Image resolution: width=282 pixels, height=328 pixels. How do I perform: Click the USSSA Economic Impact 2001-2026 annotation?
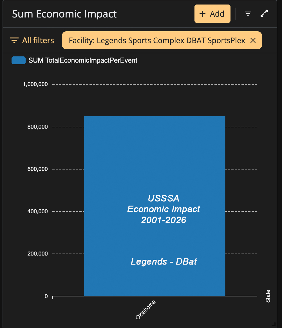[x=164, y=209]
